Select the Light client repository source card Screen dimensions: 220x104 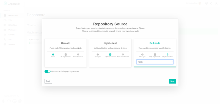(110, 53)
